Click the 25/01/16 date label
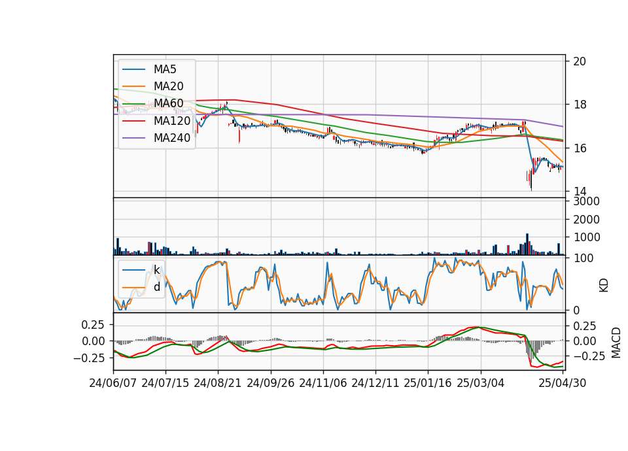 click(427, 383)
